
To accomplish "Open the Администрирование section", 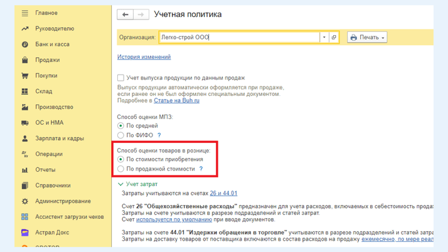I will click(63, 201).
